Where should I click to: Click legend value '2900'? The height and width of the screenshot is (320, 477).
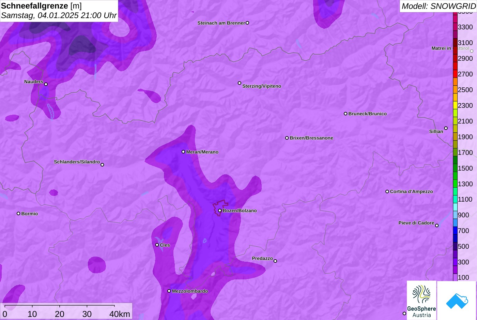465,58
